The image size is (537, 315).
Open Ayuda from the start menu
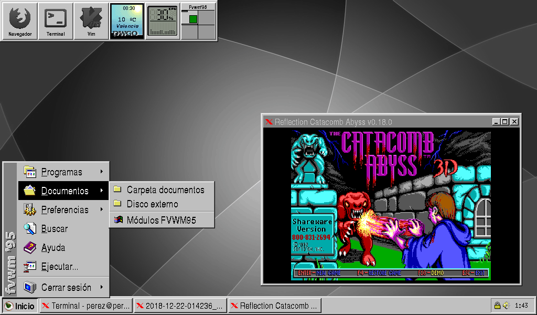tap(63, 247)
